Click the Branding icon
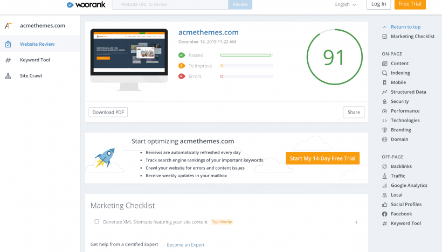This screenshot has width=442, height=252. click(x=384, y=130)
